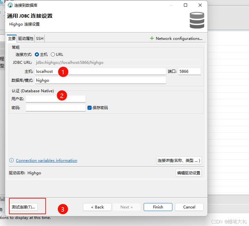Click the 数据库/模式 field containing highgo
The width and height of the screenshot is (249, 226).
100,80
